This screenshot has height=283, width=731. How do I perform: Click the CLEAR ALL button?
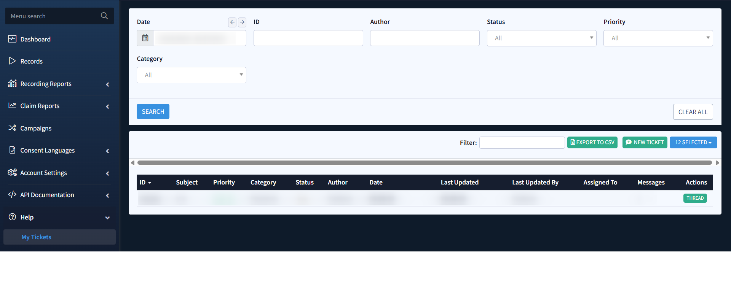point(693,112)
